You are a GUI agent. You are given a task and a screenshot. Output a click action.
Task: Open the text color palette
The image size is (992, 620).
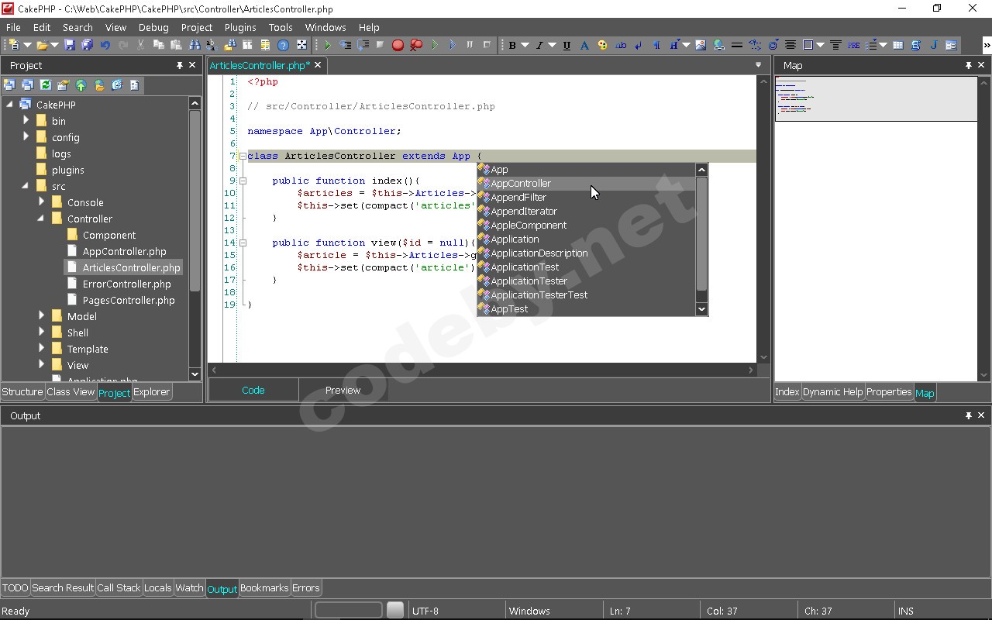tap(603, 45)
